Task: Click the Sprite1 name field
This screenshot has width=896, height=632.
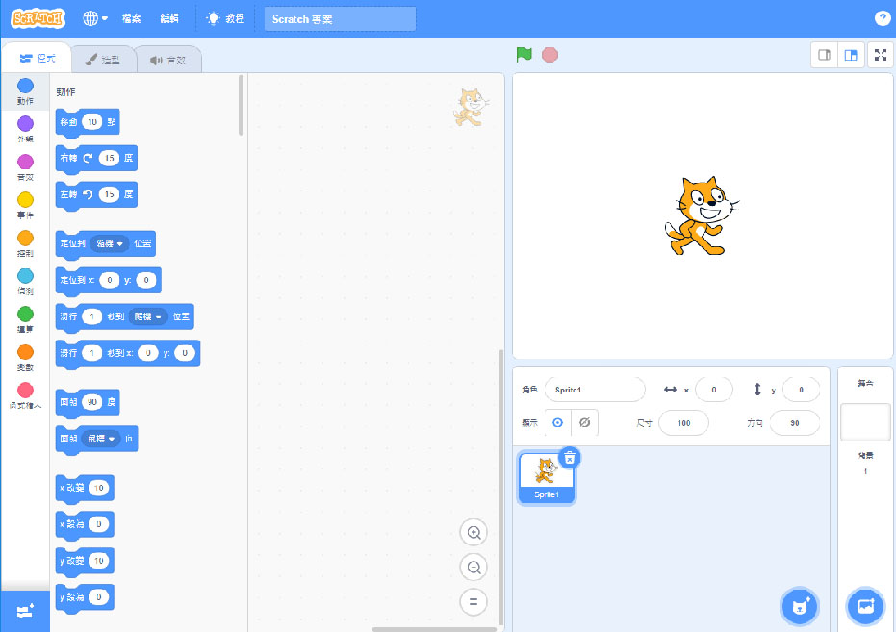Action: (595, 390)
